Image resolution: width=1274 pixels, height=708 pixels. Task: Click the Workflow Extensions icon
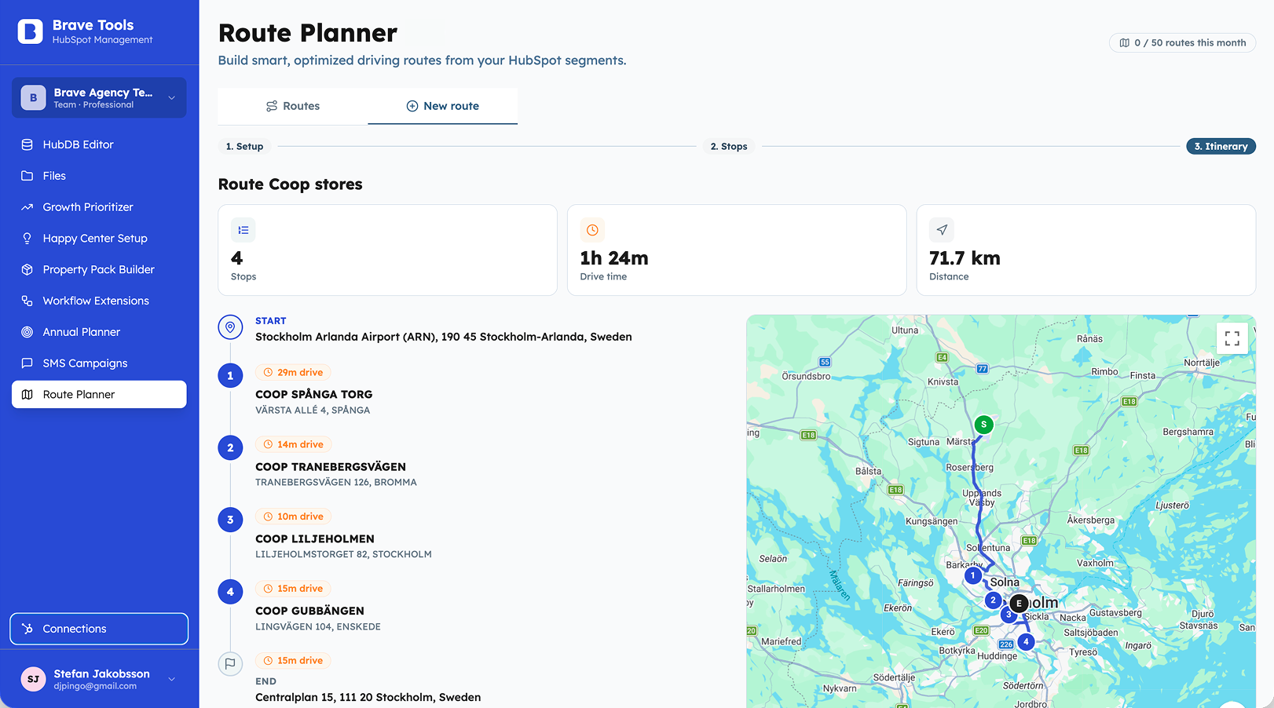click(x=27, y=301)
